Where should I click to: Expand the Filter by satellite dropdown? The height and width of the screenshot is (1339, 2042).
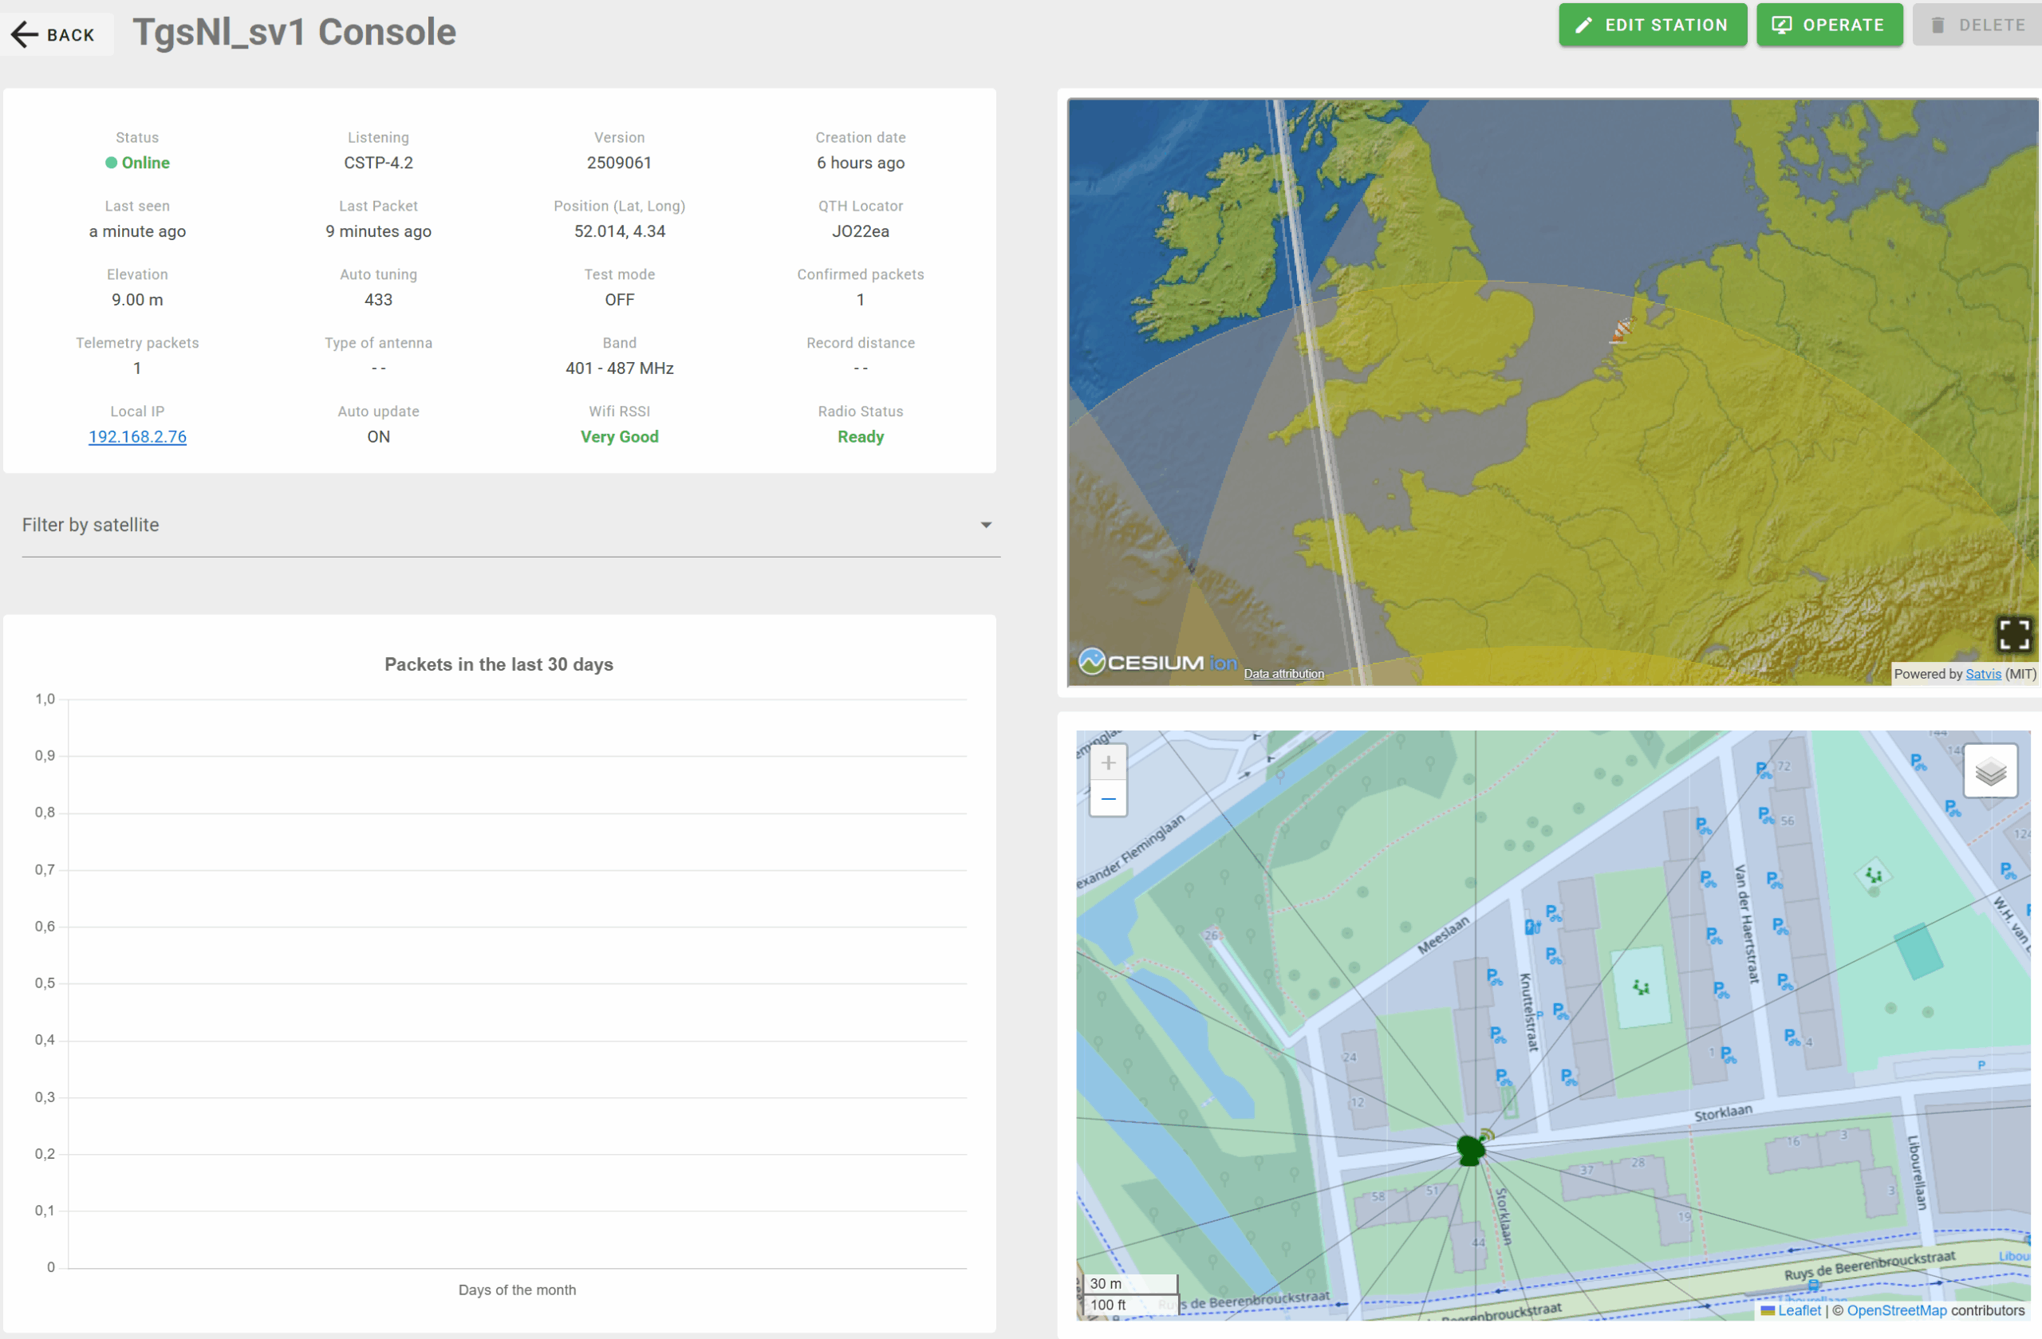coord(986,525)
